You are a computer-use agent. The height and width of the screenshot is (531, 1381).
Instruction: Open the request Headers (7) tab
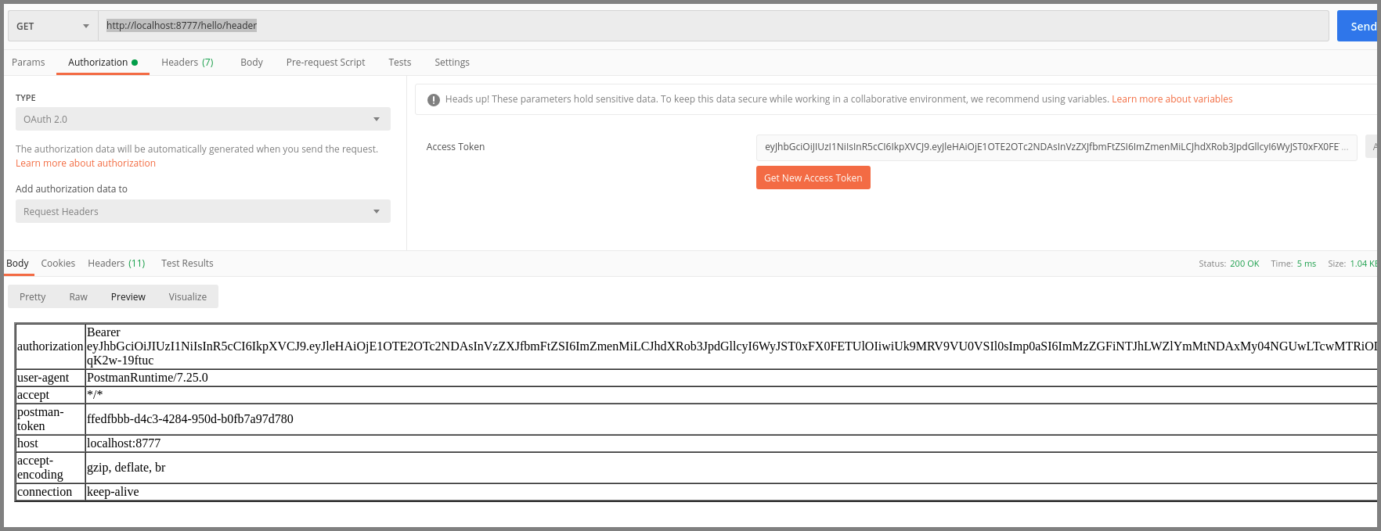tap(187, 63)
